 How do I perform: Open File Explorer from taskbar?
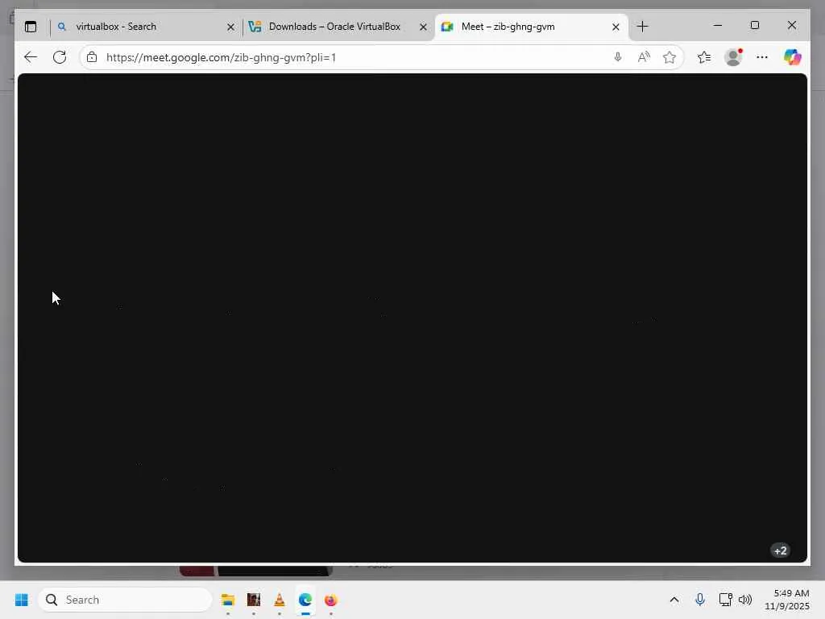[x=228, y=600]
